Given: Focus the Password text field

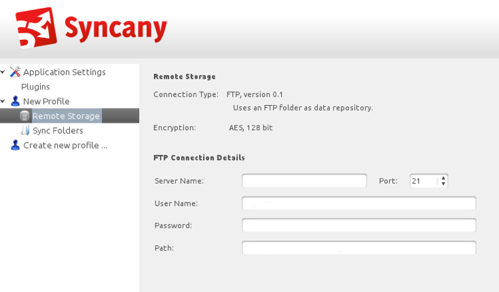Looking at the screenshot, I should (358, 226).
